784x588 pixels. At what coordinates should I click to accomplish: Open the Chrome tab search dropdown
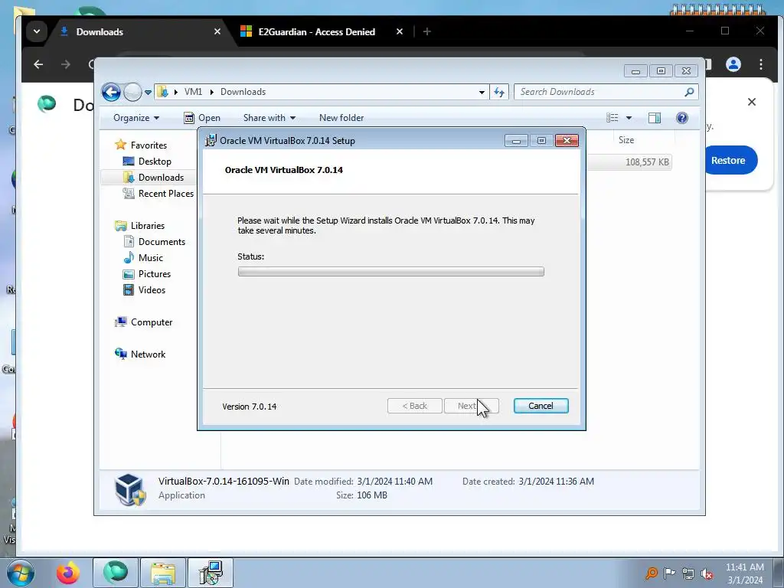(37, 31)
